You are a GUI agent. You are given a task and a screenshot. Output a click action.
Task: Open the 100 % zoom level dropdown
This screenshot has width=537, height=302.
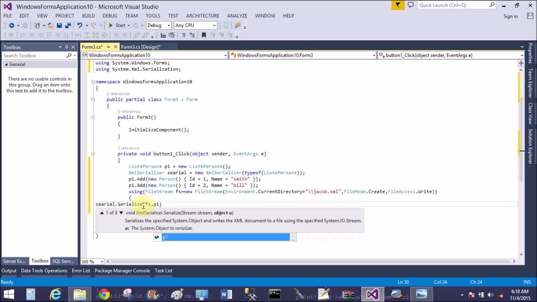pos(102,262)
